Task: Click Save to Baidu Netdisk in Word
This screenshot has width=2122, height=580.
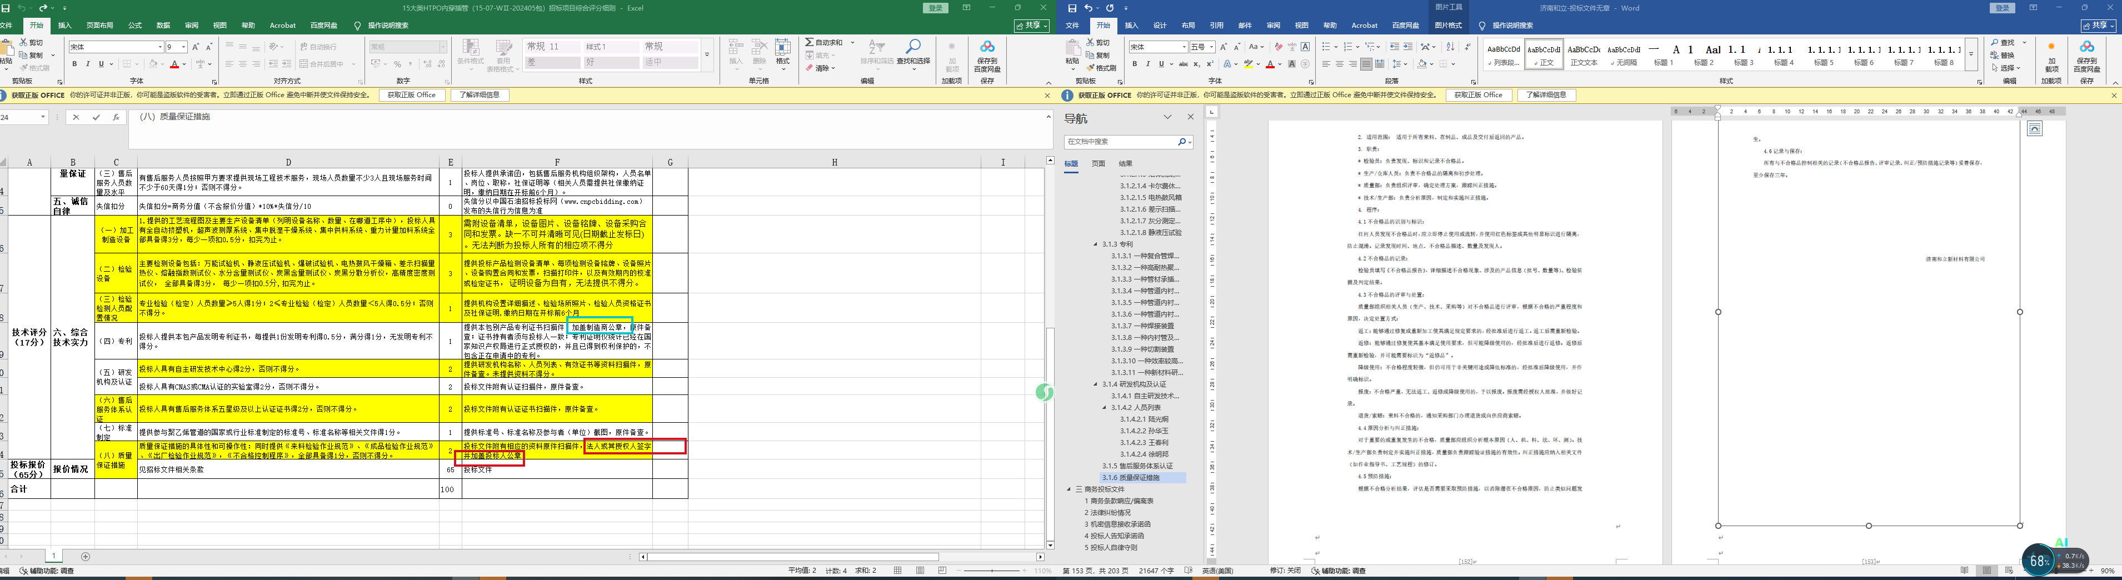Action: tap(2086, 54)
